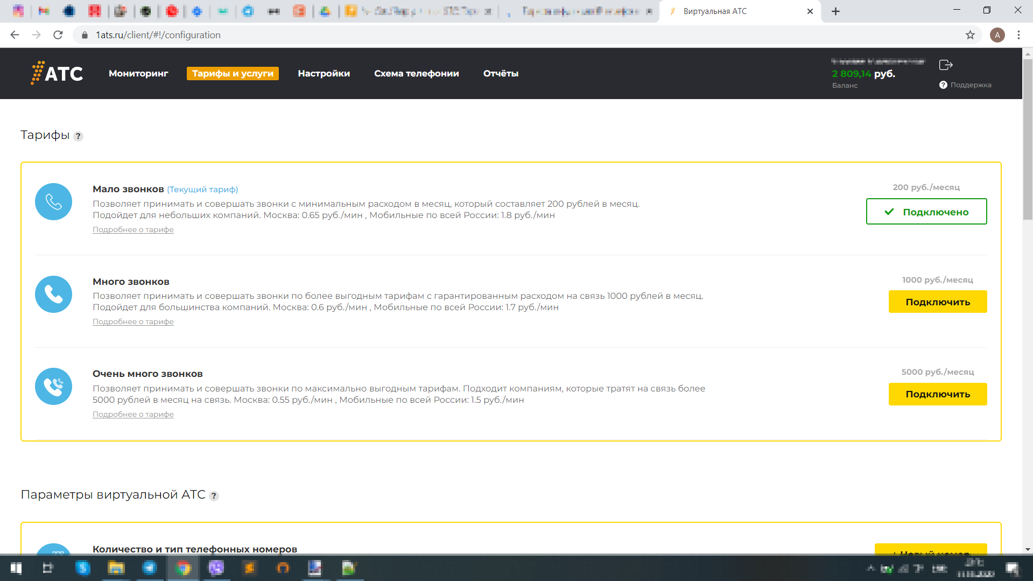Screen dimensions: 1033x581
Task: Click the Очень много звонков phone icon
Action: coord(53,387)
